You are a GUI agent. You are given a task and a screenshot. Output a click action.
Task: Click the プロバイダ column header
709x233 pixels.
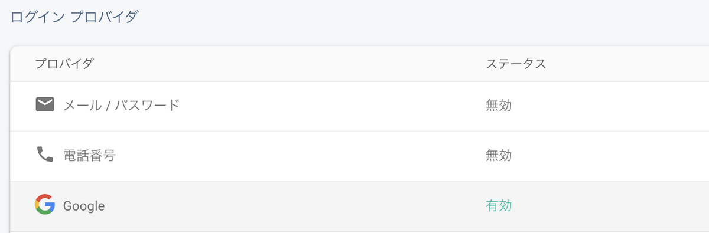point(64,64)
